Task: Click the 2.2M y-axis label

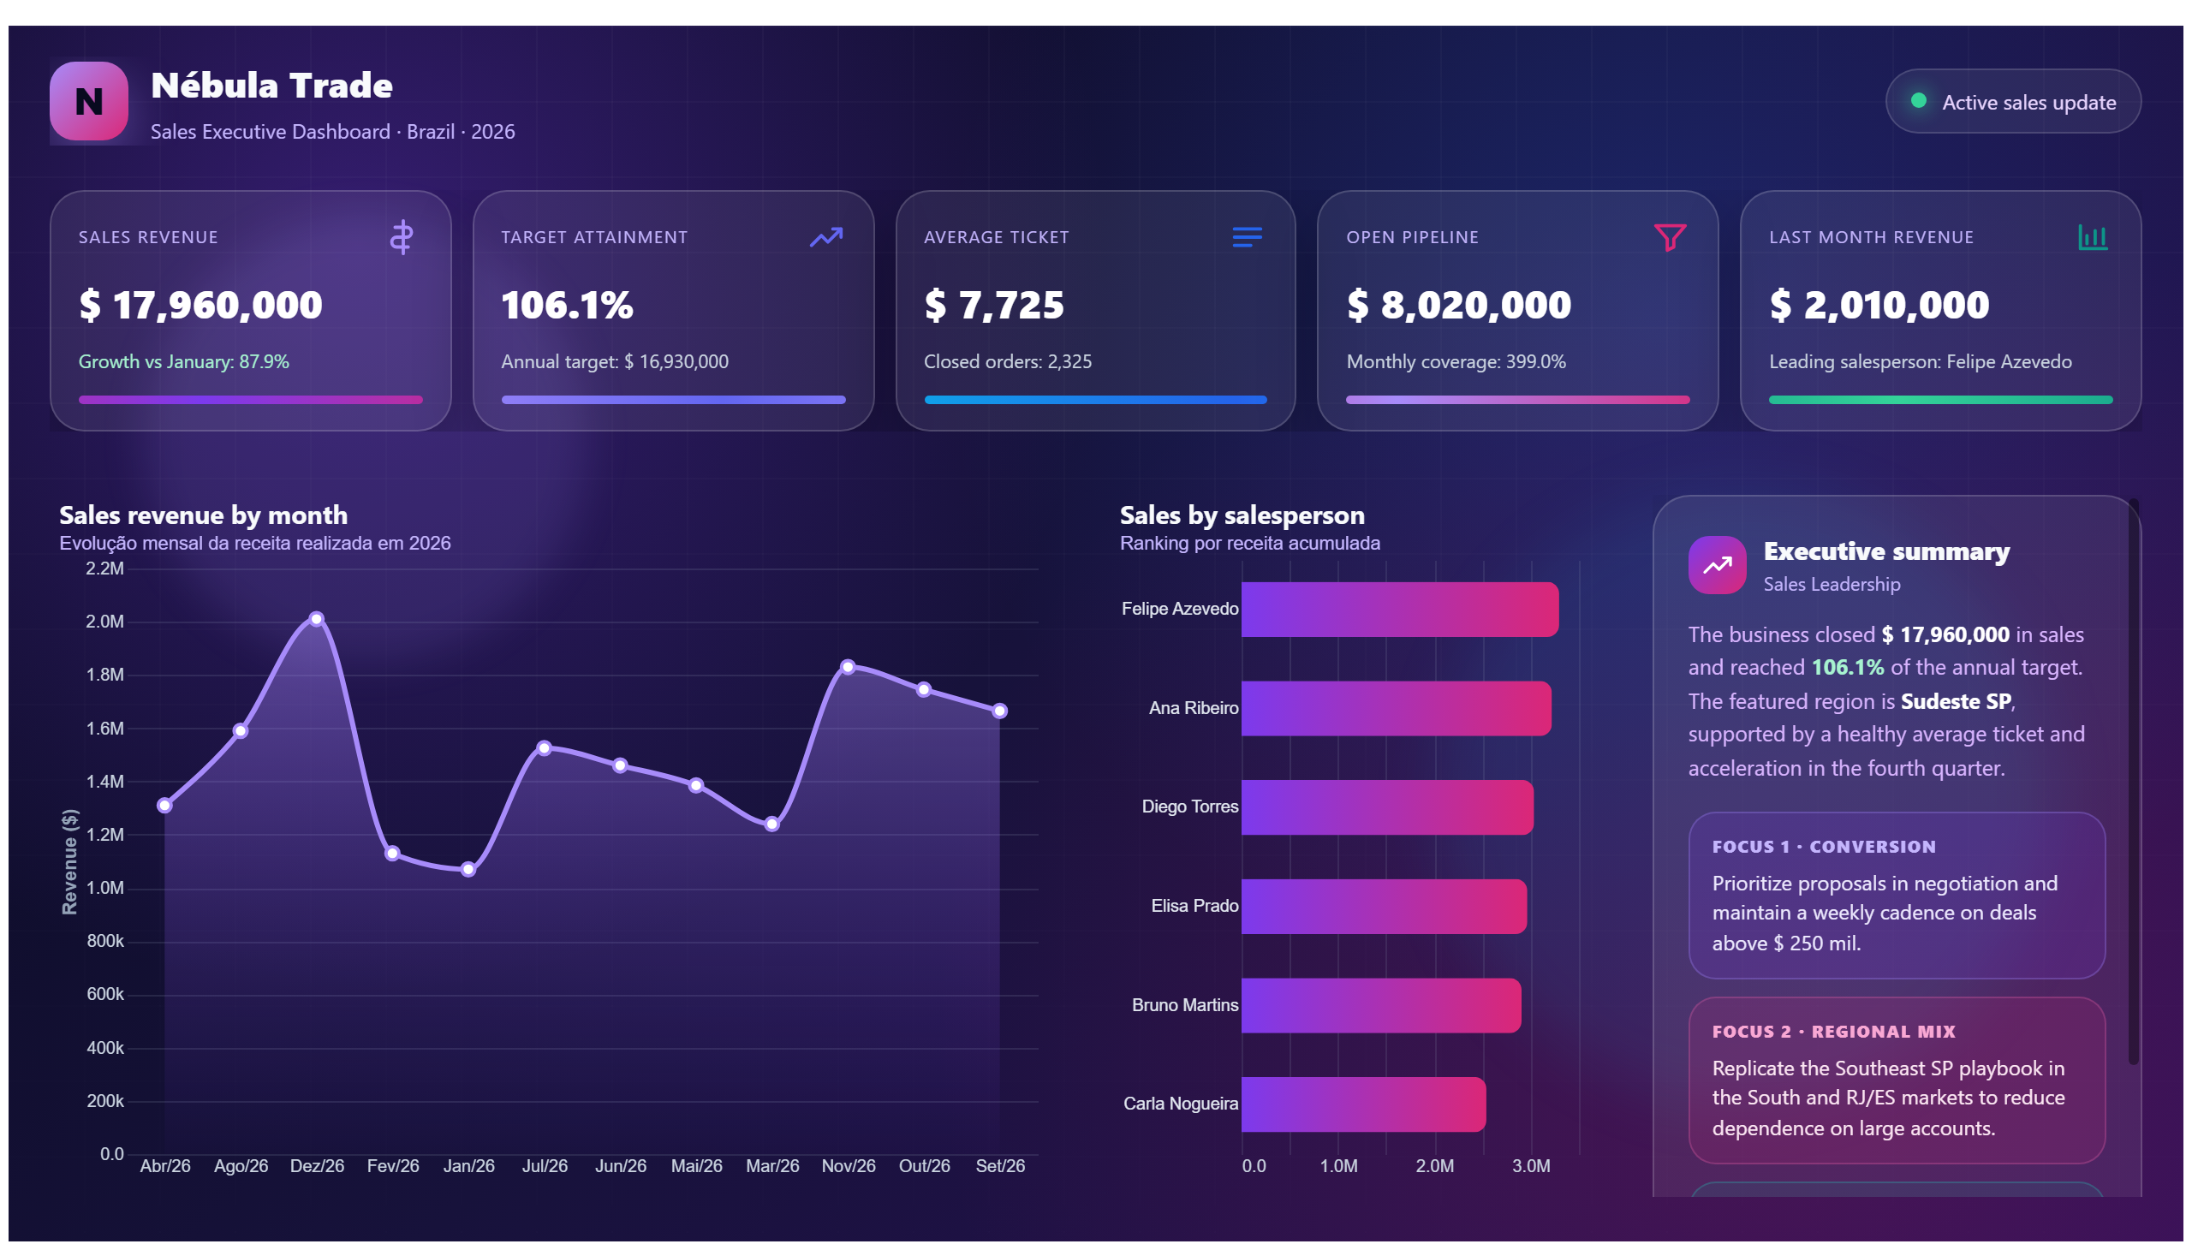Action: 104,568
